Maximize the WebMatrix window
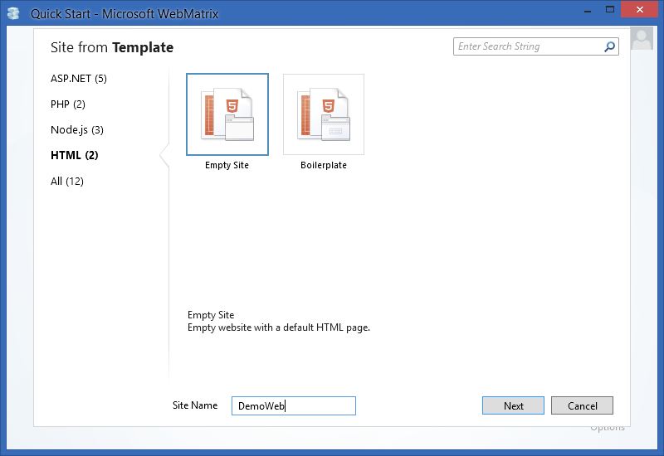The height and width of the screenshot is (456, 664). 610,9
